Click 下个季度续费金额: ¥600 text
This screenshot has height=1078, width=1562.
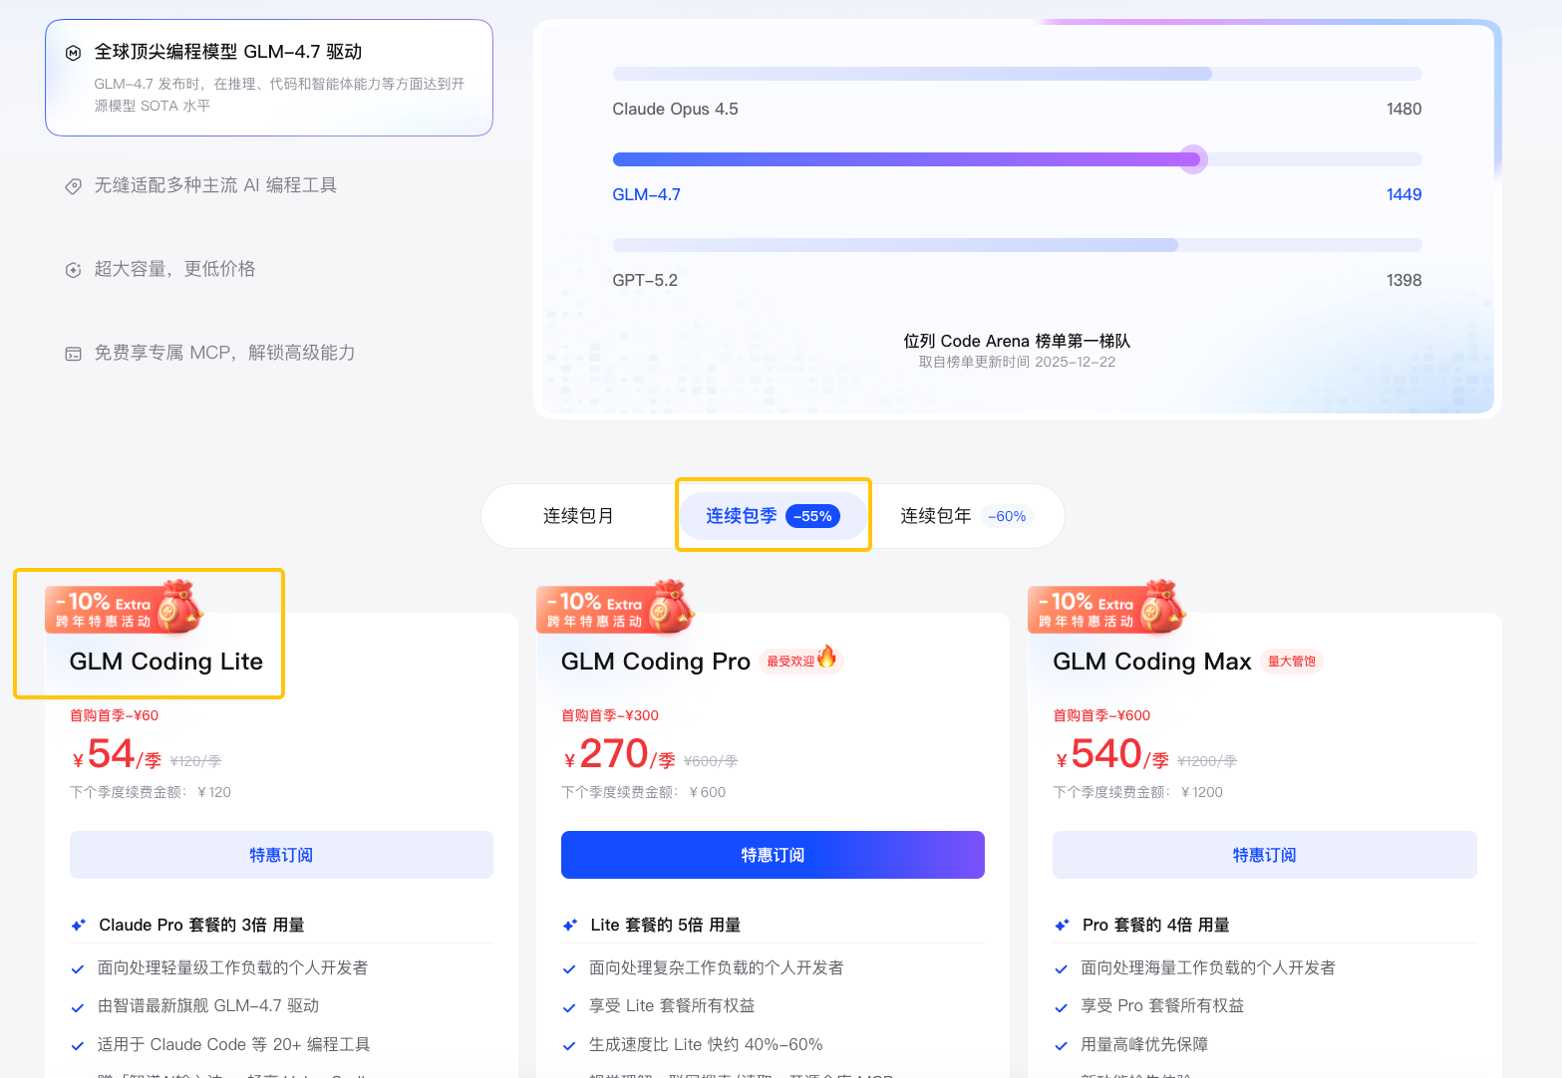pos(644,793)
